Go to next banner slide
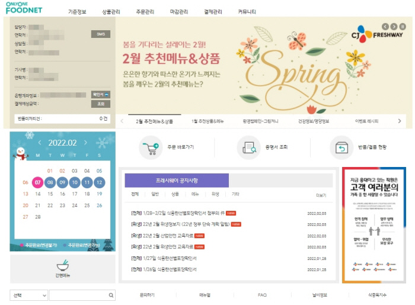Screen dimensions: 415x305 coord(394,27)
